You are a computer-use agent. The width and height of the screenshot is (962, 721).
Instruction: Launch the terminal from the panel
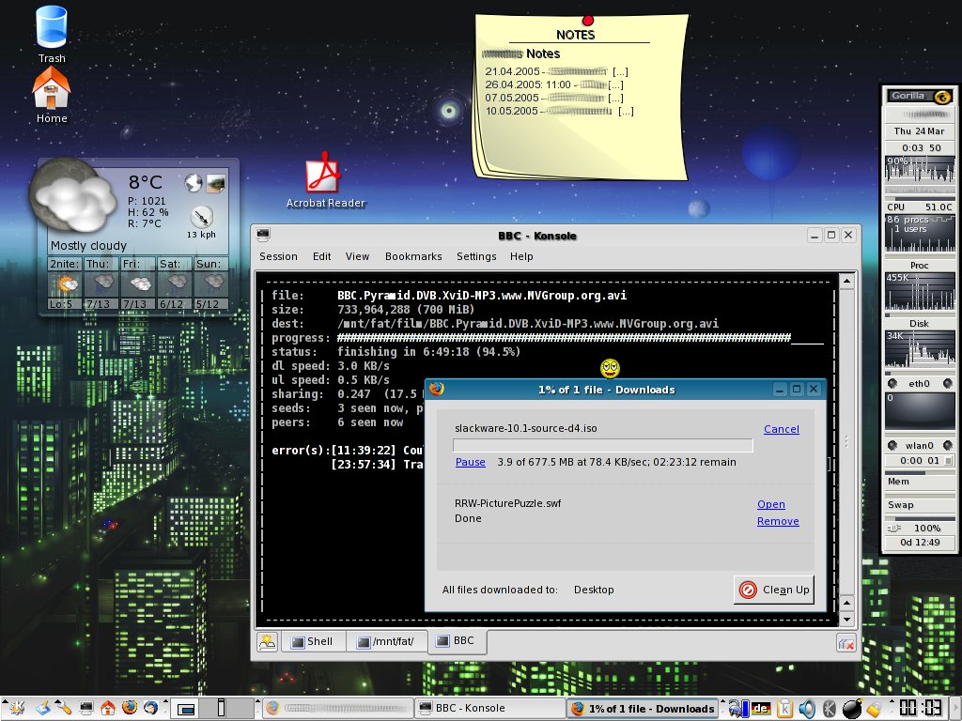tap(85, 708)
